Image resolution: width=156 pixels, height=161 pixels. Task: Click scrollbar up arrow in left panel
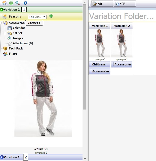click(85, 2)
